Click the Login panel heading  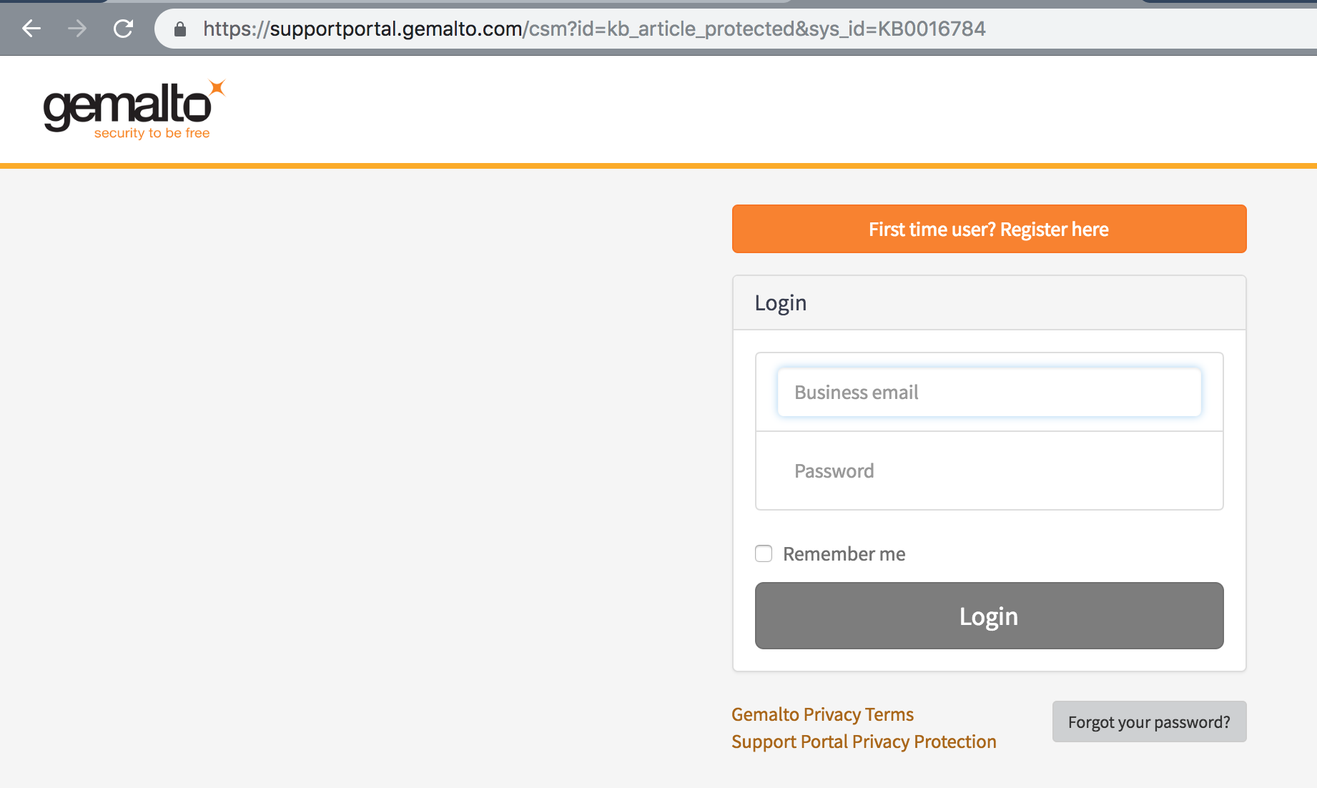(781, 302)
